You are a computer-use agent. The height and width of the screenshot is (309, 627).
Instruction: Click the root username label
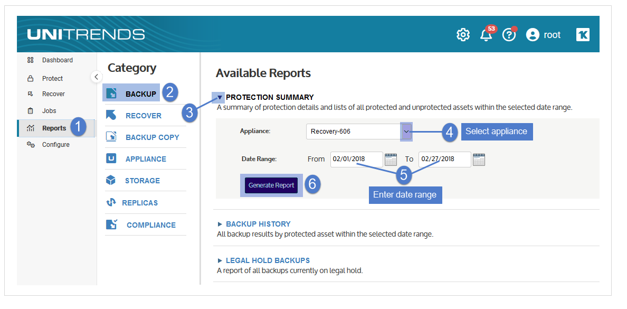pos(552,35)
